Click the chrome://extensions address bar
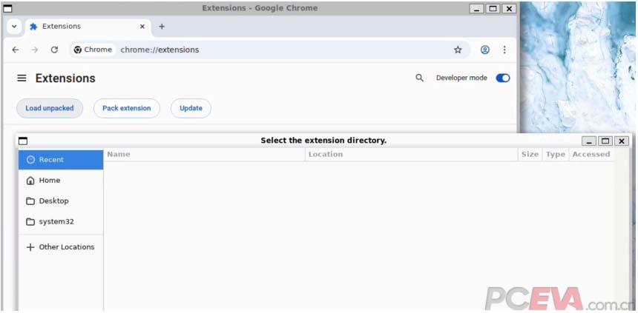The height and width of the screenshot is (313, 638). tap(282, 50)
